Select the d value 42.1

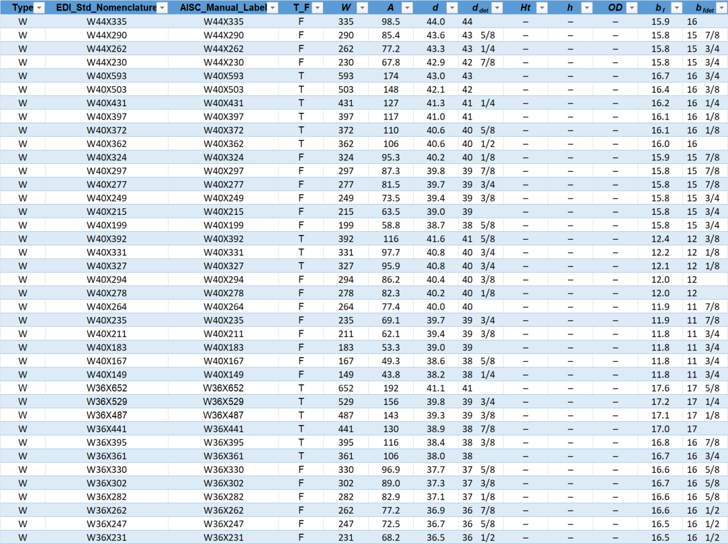[436, 90]
